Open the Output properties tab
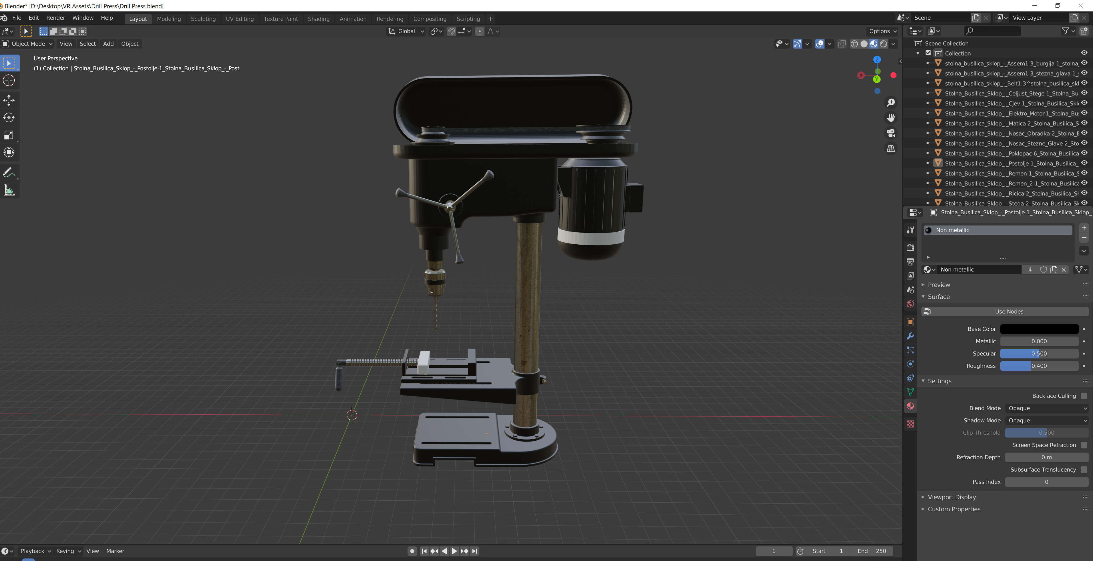 click(910, 261)
